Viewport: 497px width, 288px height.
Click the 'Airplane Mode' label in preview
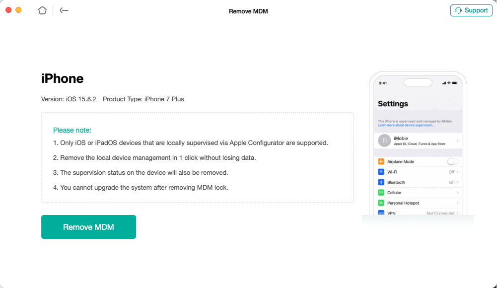(401, 161)
